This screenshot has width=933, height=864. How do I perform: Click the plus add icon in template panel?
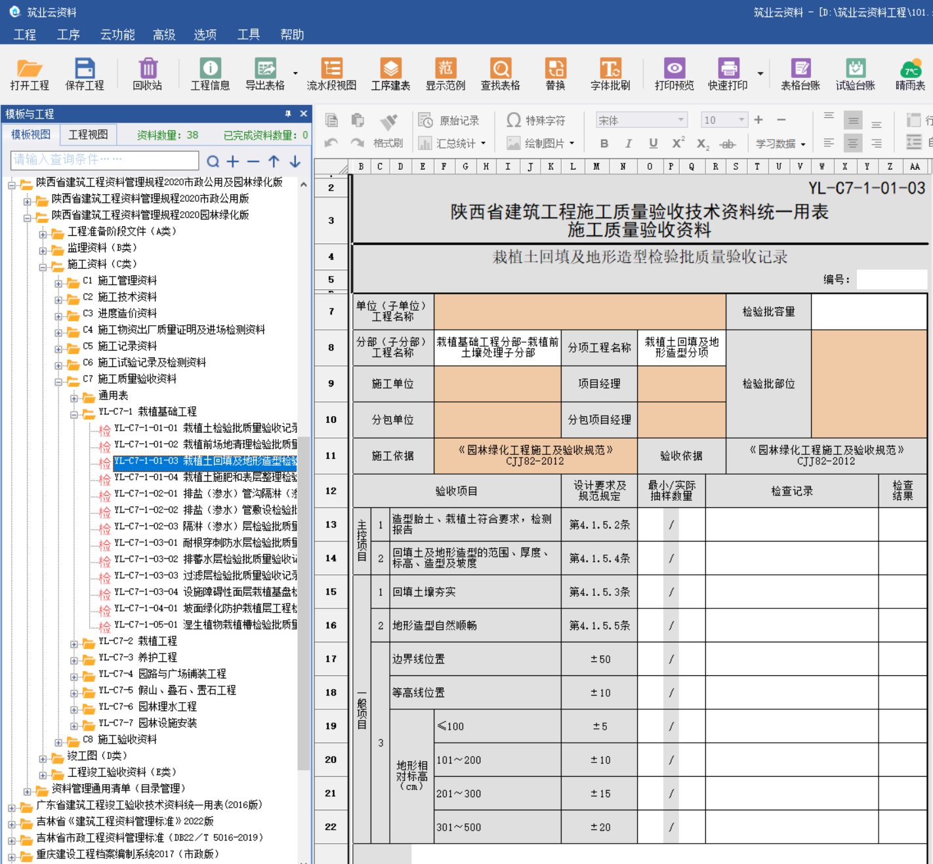click(x=233, y=161)
